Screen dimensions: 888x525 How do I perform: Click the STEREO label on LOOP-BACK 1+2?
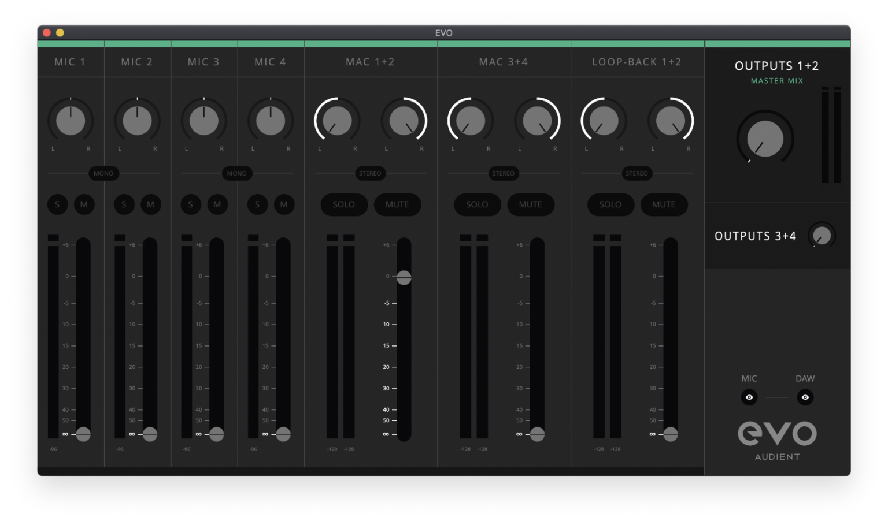(x=637, y=173)
